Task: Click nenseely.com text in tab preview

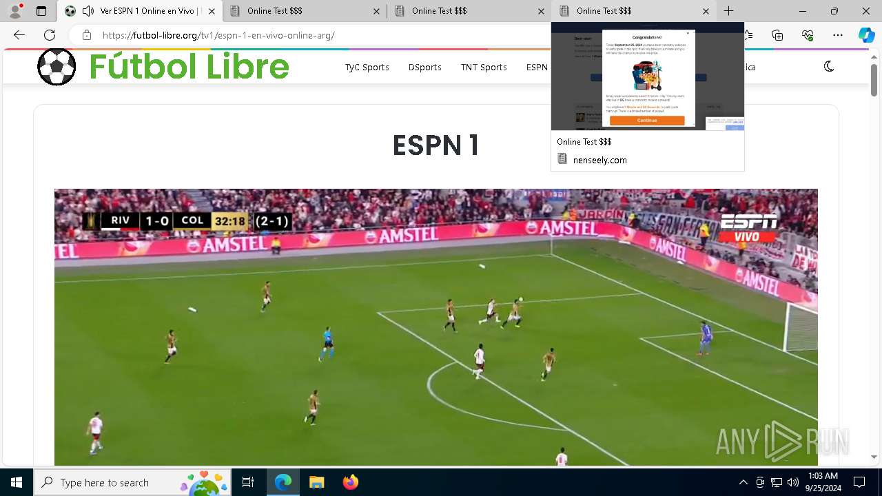Action: [600, 160]
